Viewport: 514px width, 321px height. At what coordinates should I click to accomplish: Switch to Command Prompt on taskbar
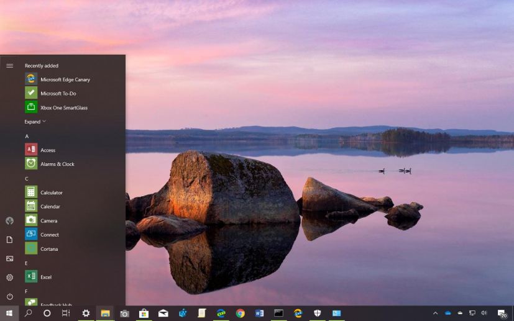tap(278, 313)
